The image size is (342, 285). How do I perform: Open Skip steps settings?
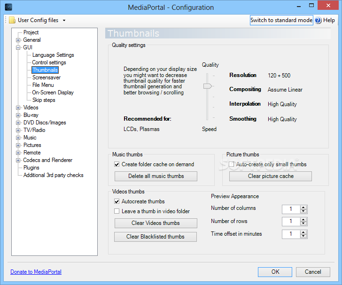click(x=44, y=100)
